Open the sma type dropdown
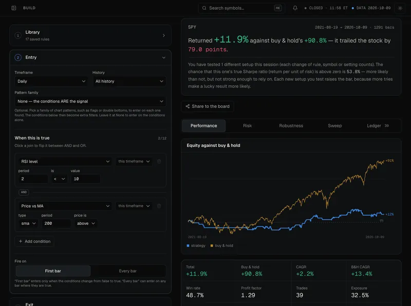This screenshot has height=306, width=411. [28, 223]
